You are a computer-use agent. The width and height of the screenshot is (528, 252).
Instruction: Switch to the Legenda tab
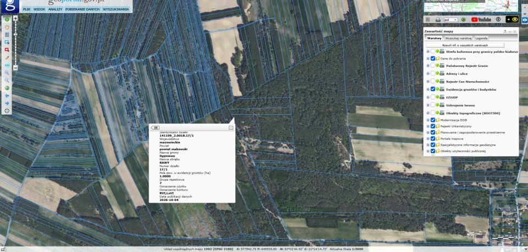coord(482,38)
